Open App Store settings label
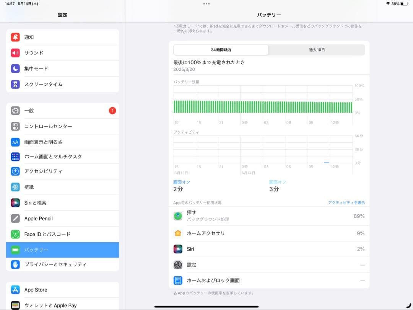 pos(36,290)
